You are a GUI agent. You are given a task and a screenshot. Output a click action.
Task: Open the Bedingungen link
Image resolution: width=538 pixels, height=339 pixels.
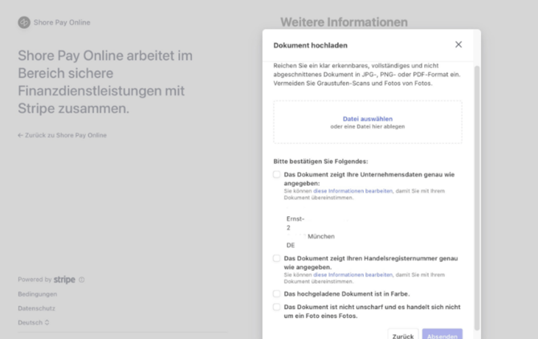(x=38, y=294)
